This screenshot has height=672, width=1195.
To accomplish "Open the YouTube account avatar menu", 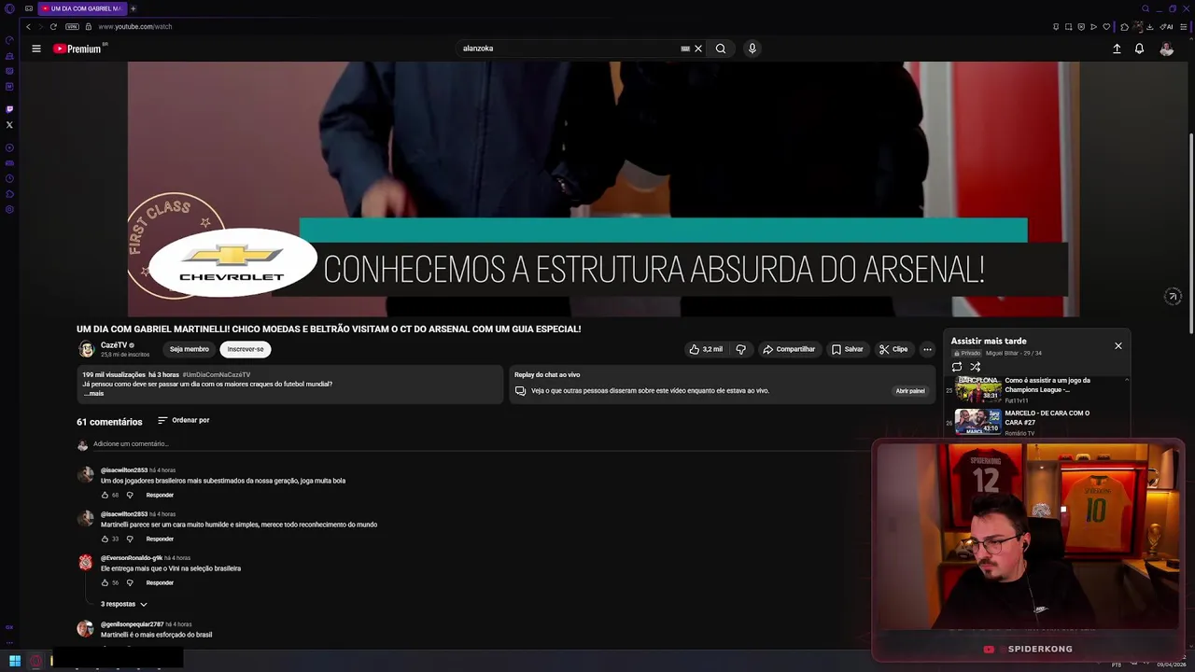I will (1166, 49).
